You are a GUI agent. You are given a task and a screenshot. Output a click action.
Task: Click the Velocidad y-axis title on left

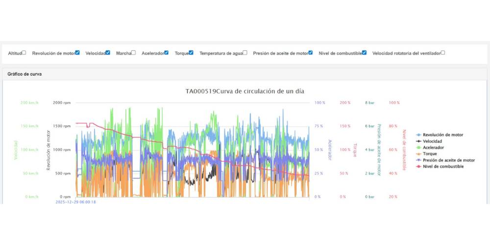(x=16, y=149)
